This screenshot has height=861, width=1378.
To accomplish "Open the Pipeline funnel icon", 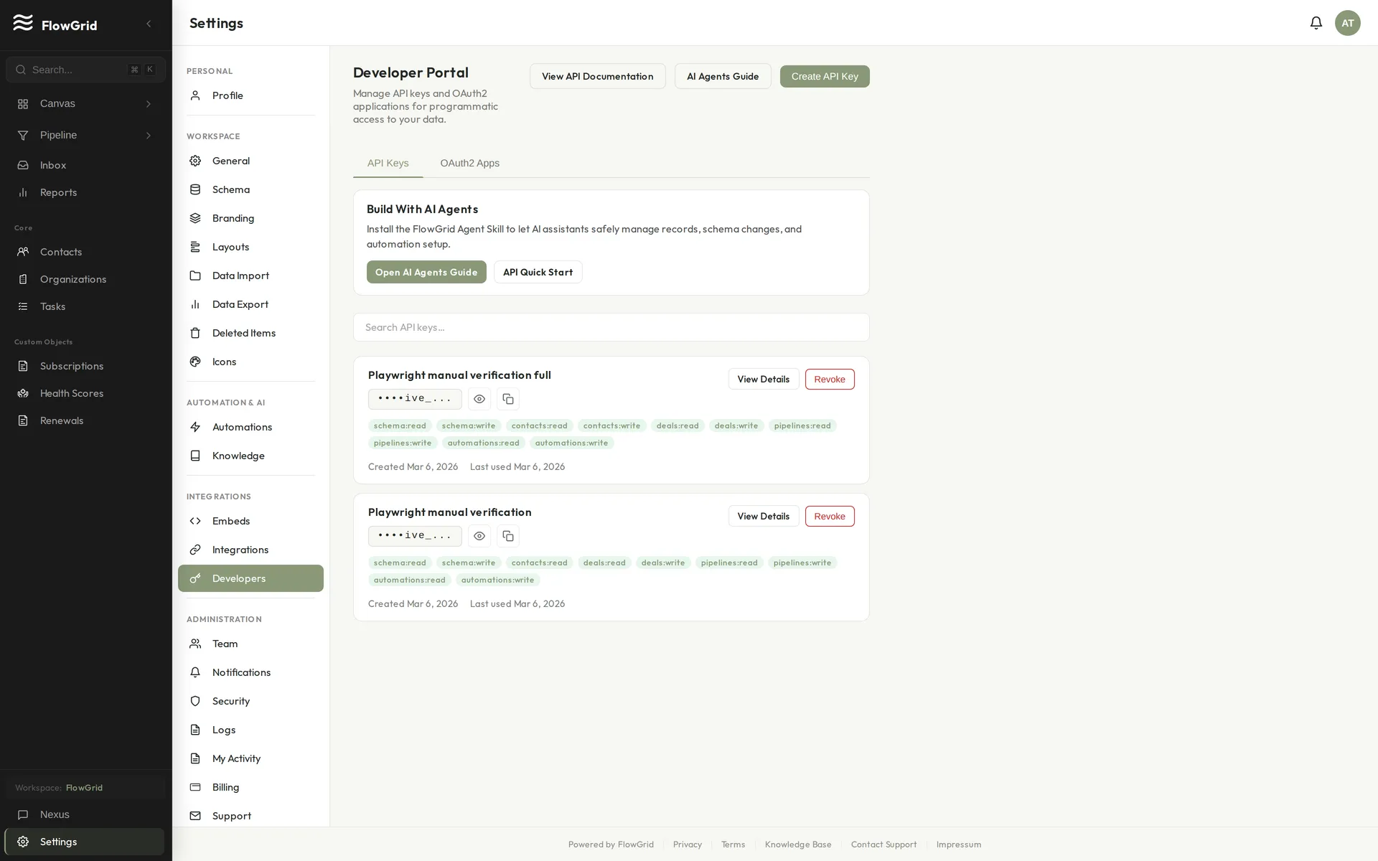I will 23,135.
